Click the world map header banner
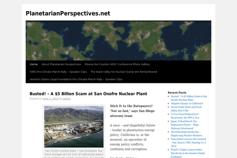Viewport: 237px width, 158px height. coord(118,41)
